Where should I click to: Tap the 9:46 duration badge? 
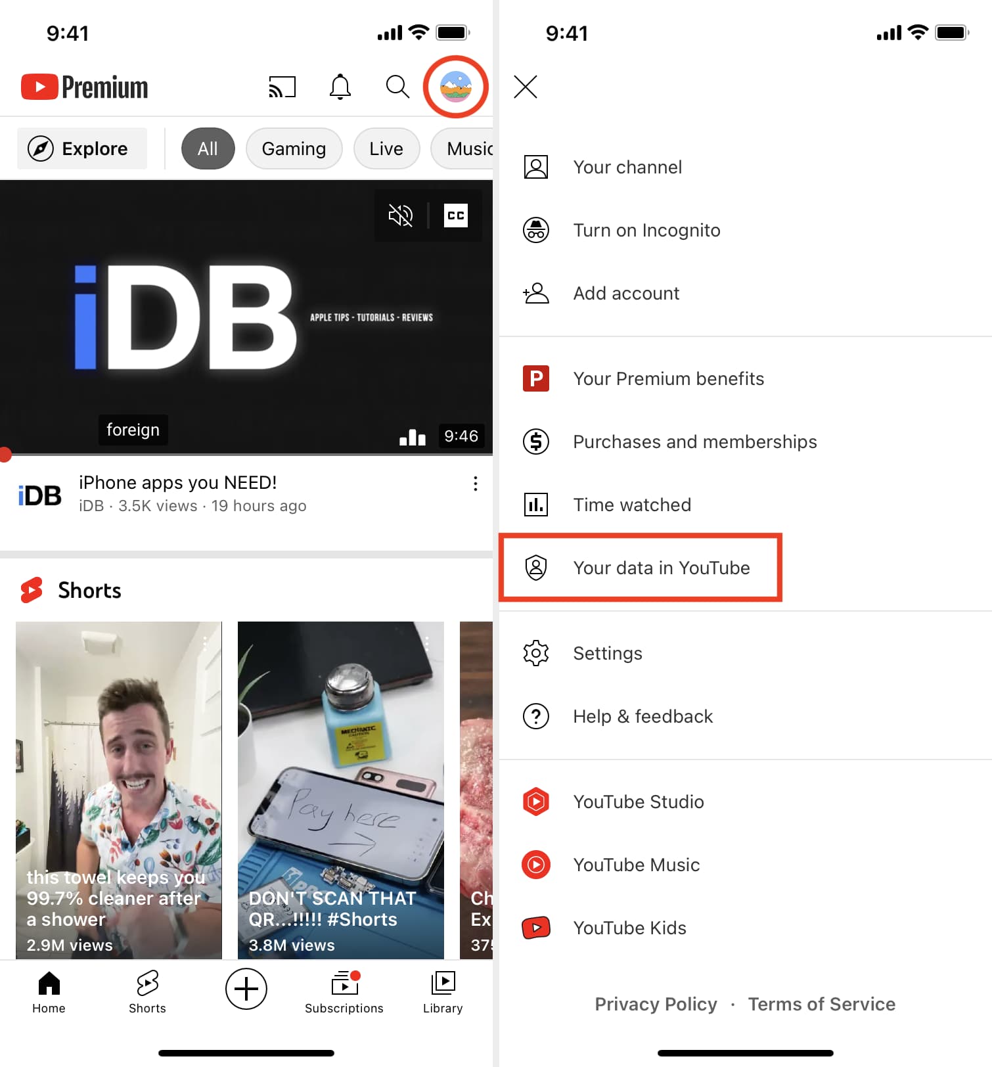click(461, 436)
